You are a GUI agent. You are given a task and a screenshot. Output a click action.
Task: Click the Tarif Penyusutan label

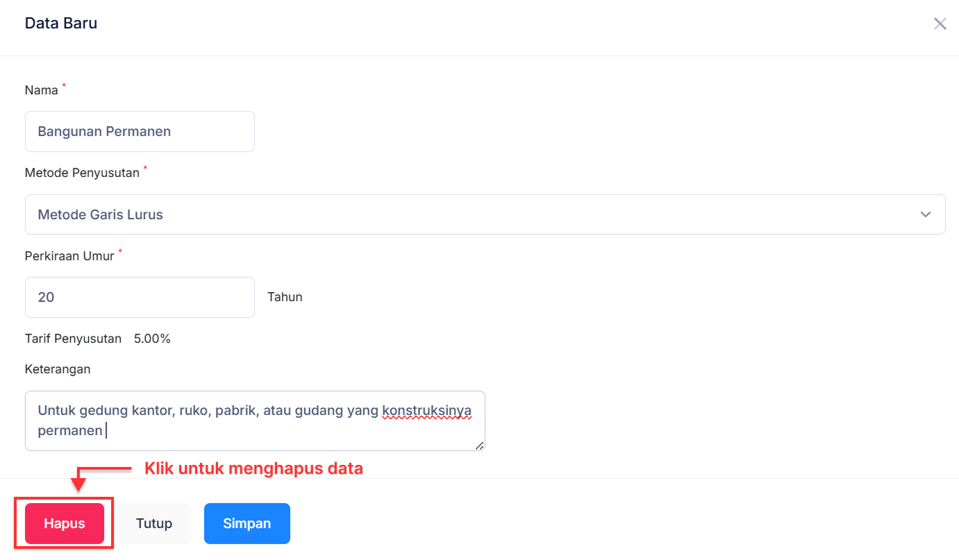point(73,339)
